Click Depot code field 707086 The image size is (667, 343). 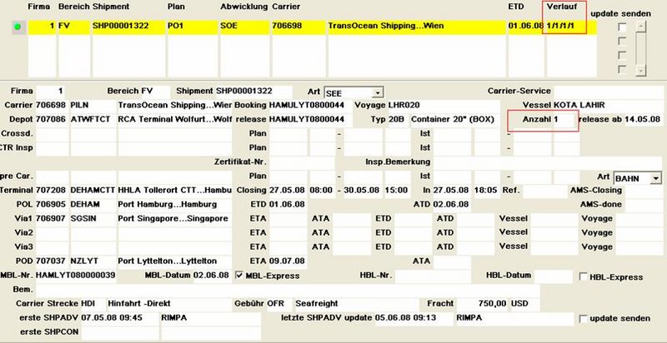(x=53, y=119)
